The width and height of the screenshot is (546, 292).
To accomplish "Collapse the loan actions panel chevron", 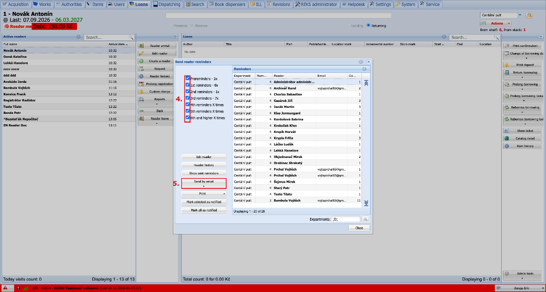I will point(541,36).
